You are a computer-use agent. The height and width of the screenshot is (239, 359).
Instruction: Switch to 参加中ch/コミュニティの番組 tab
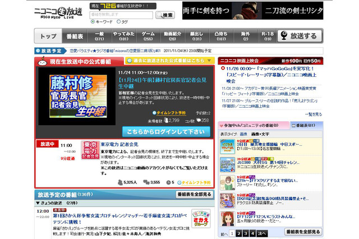tap(254, 126)
